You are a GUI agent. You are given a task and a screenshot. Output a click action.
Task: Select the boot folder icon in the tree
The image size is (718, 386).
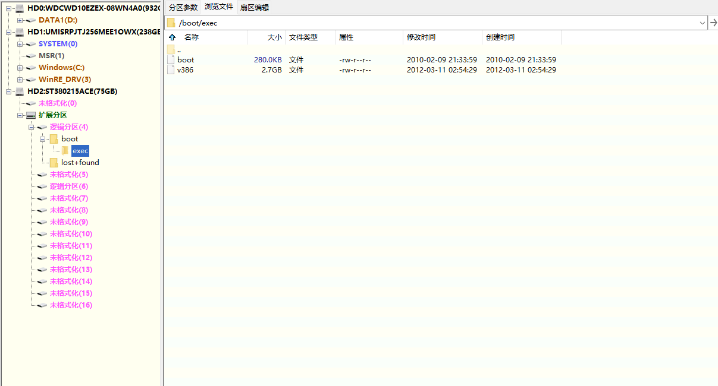tap(54, 138)
